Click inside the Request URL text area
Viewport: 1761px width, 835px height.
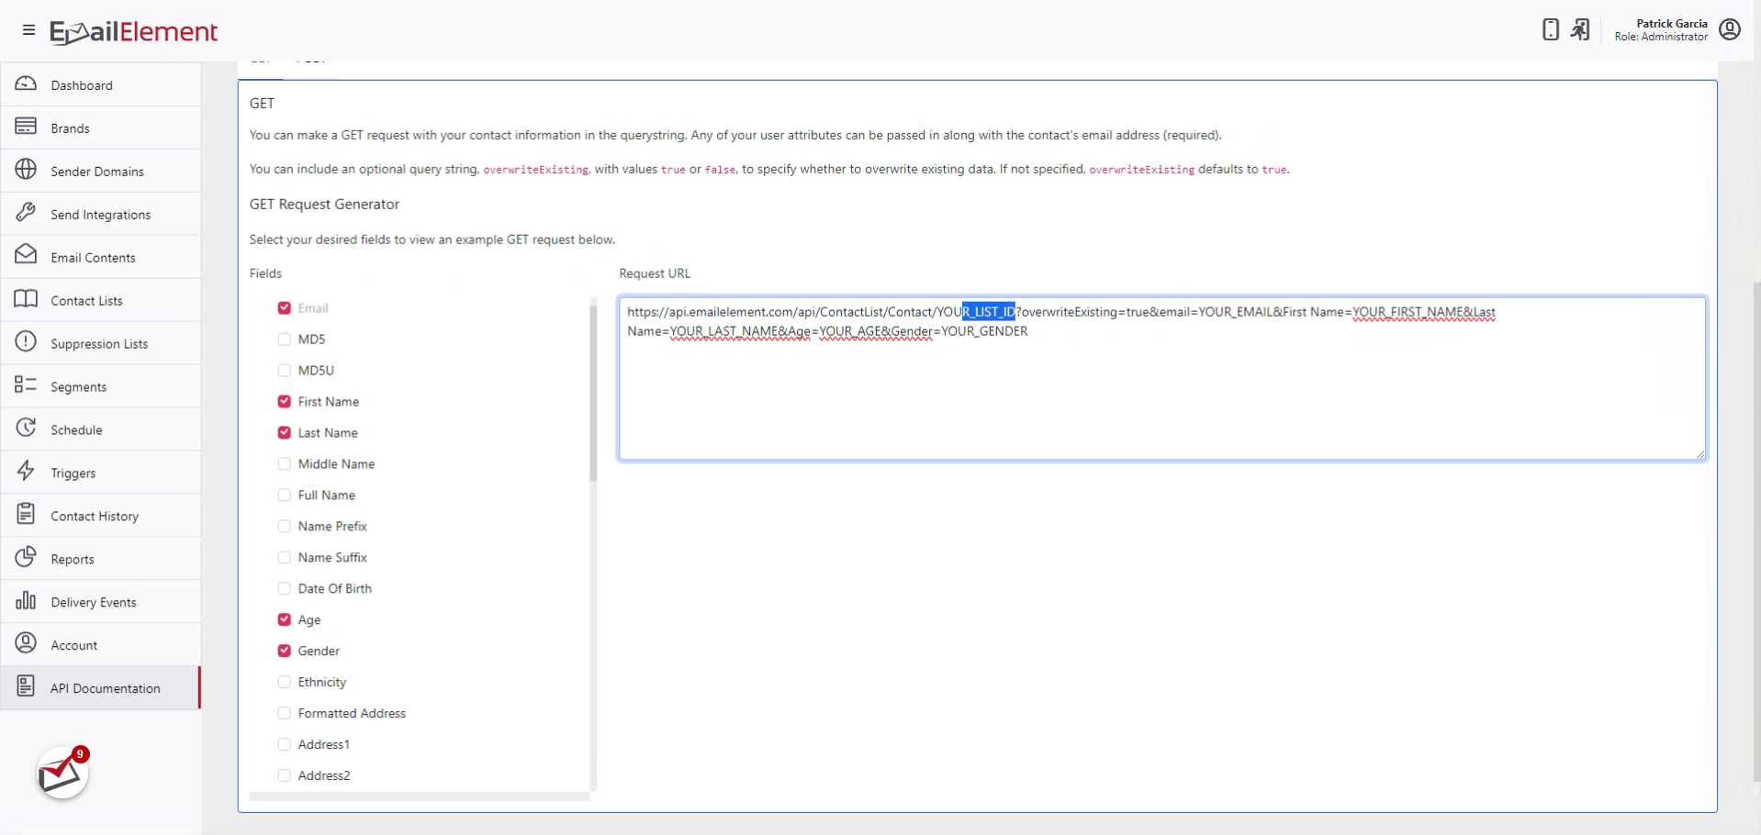pyautogui.click(x=1162, y=378)
